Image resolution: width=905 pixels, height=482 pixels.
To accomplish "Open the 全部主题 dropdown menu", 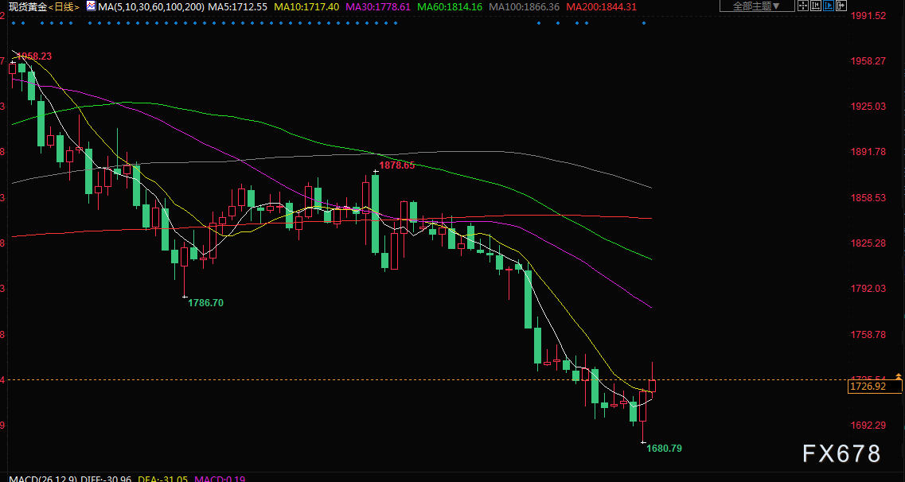I will [757, 6].
